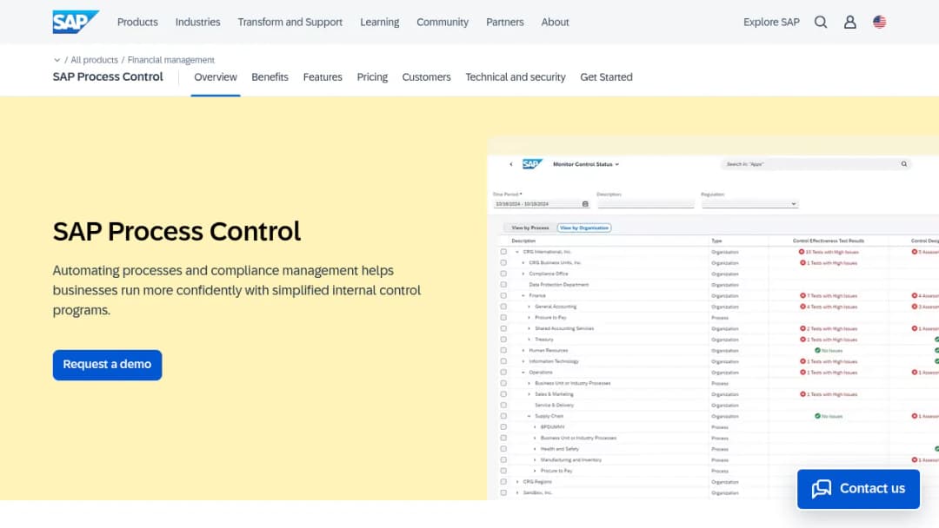Go to the Get Started tab
Image resolution: width=939 pixels, height=528 pixels.
606,77
